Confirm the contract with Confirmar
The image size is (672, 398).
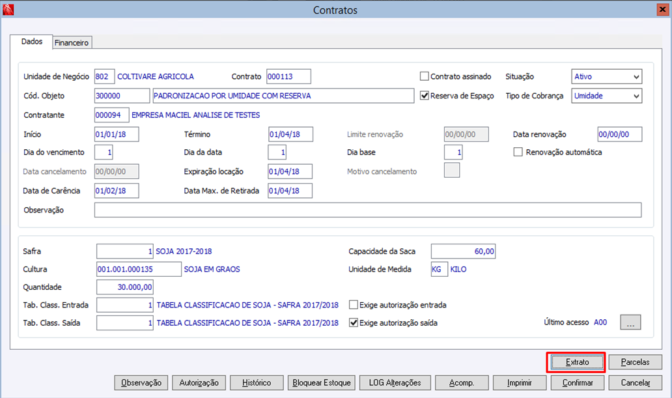(578, 383)
